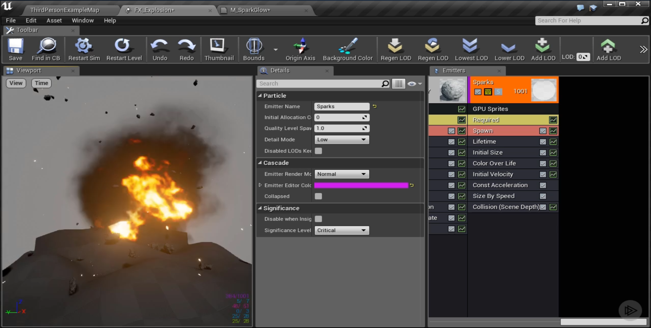Click Sparks emitter rendering mode icon
The image size is (651, 328).
click(x=488, y=92)
